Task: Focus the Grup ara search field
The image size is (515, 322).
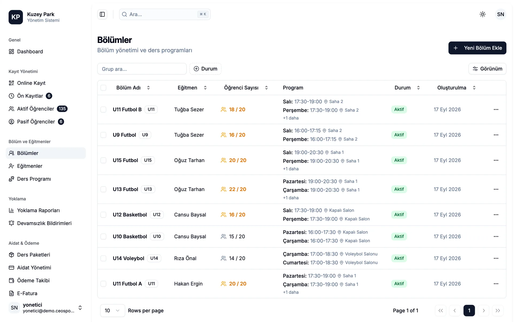Action: click(x=142, y=69)
